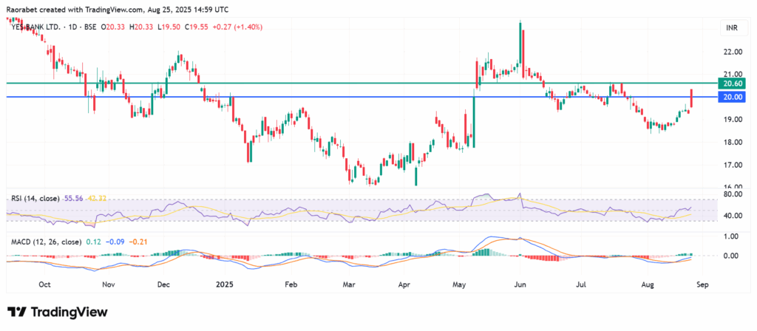This screenshot has height=331, width=757.
Task: Click the Mar label on time axis
Action: point(349,284)
